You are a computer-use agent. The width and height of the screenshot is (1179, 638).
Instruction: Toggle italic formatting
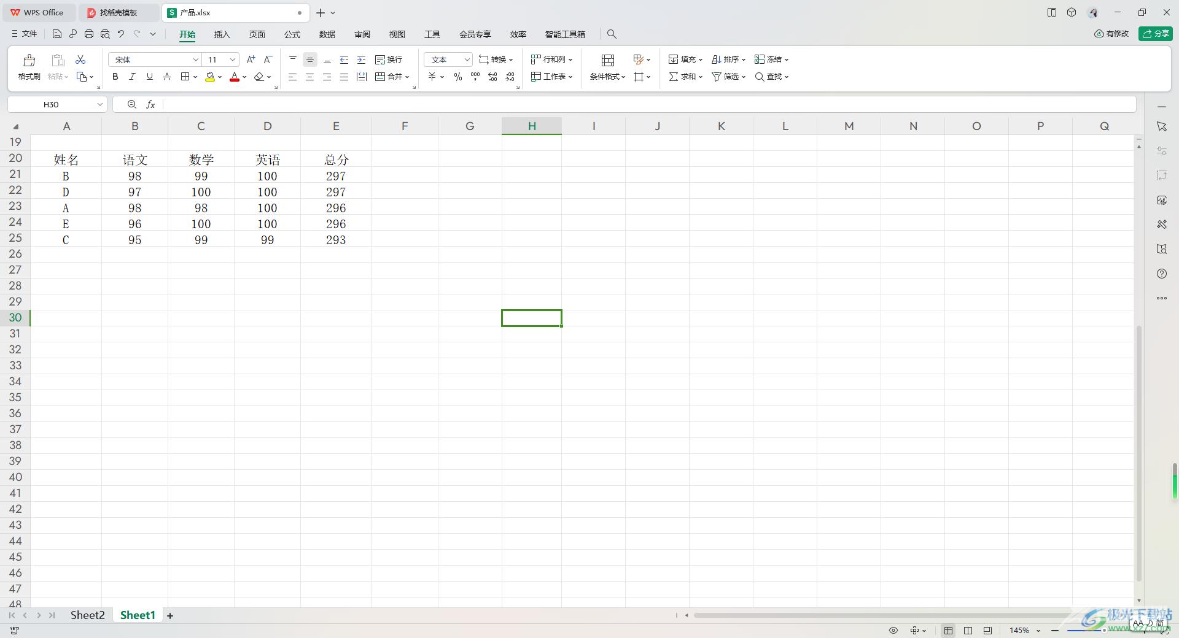132,77
